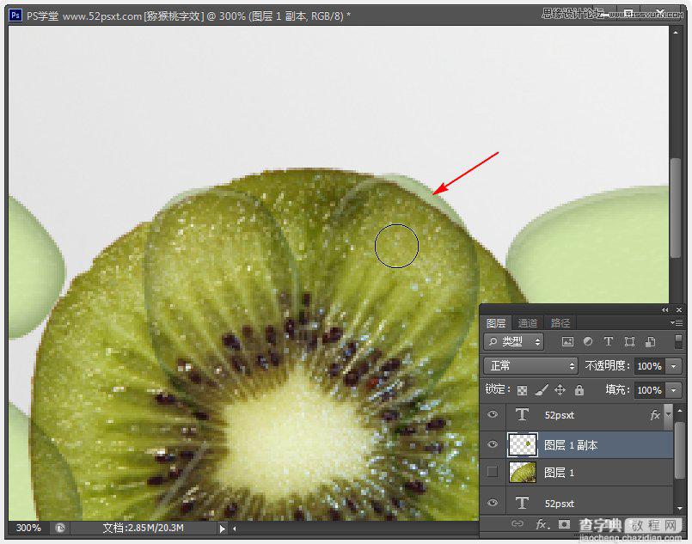Open the 填充 fill slider arrow
692x544 pixels.
tap(673, 390)
